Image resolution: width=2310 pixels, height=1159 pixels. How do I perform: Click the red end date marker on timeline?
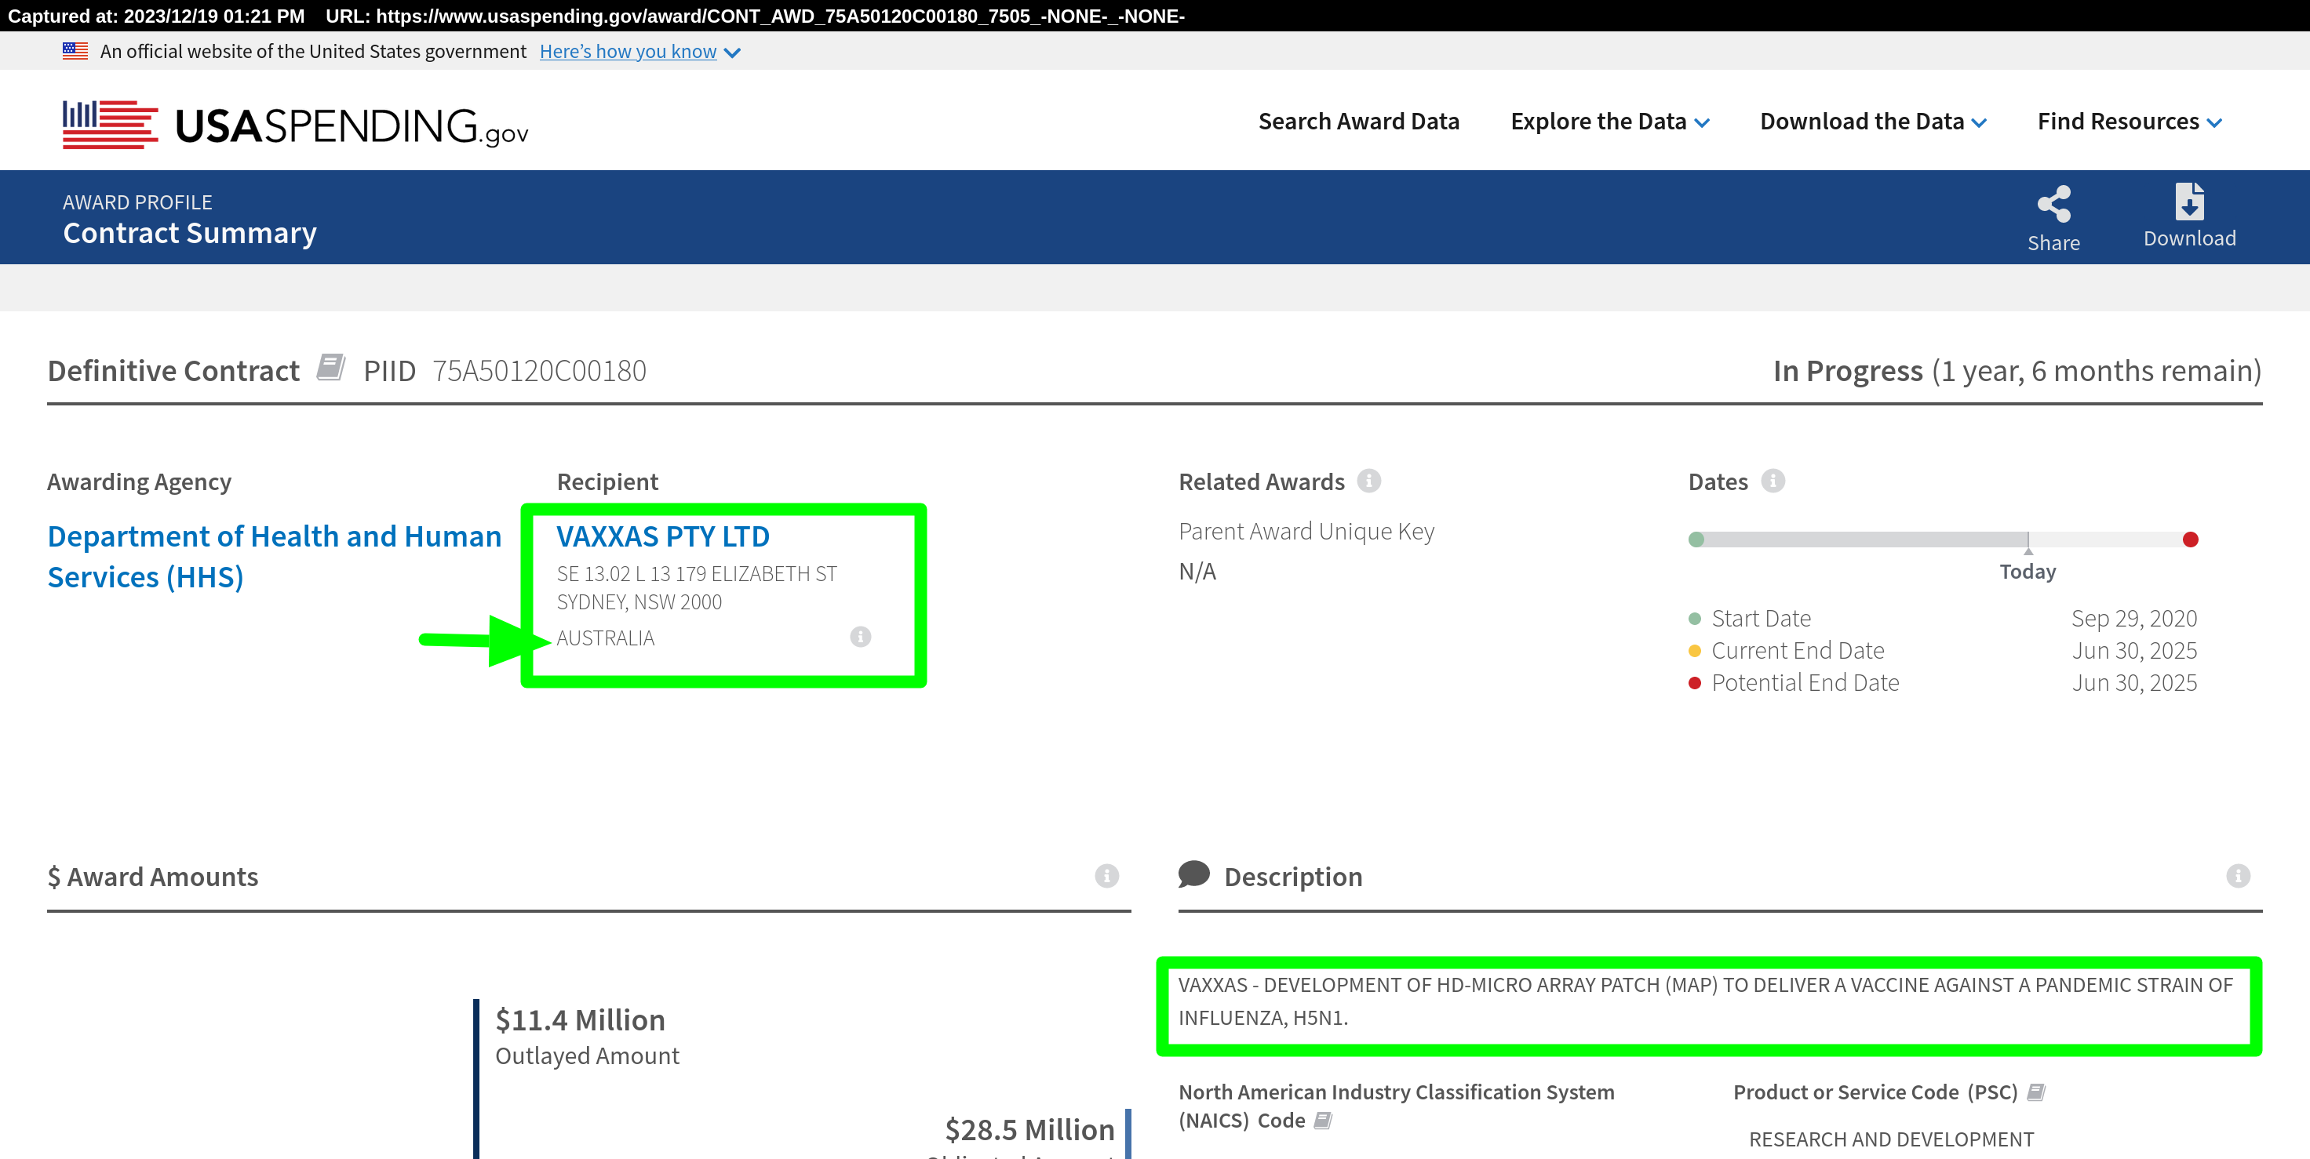pos(2190,540)
